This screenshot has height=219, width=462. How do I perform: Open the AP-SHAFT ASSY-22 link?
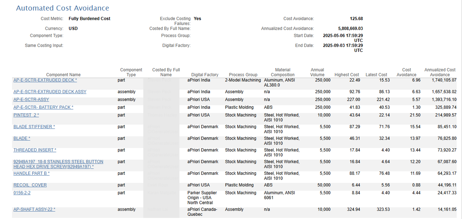[x=34, y=209]
